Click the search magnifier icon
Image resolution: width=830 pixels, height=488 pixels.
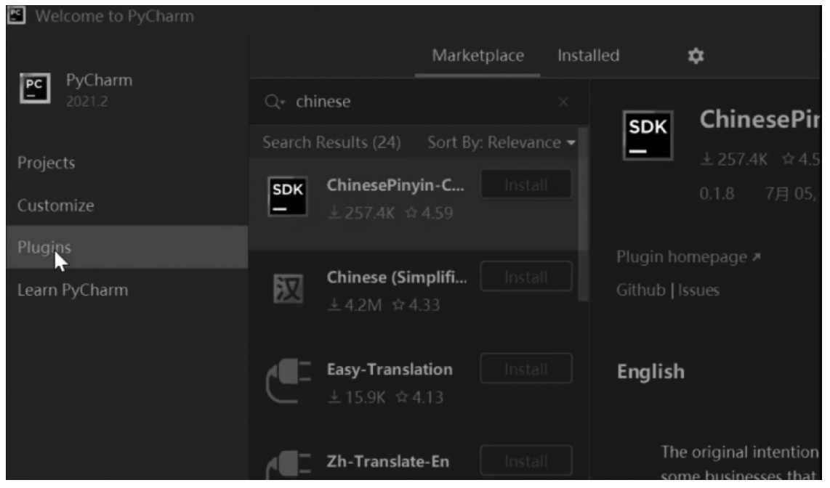[x=274, y=102]
